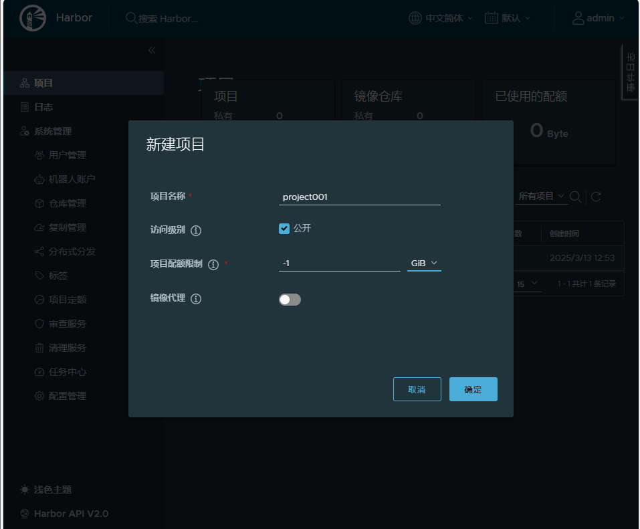Image resolution: width=640 pixels, height=529 pixels.
Task: Click the 复制管理 cloud icon
Action: click(39, 227)
